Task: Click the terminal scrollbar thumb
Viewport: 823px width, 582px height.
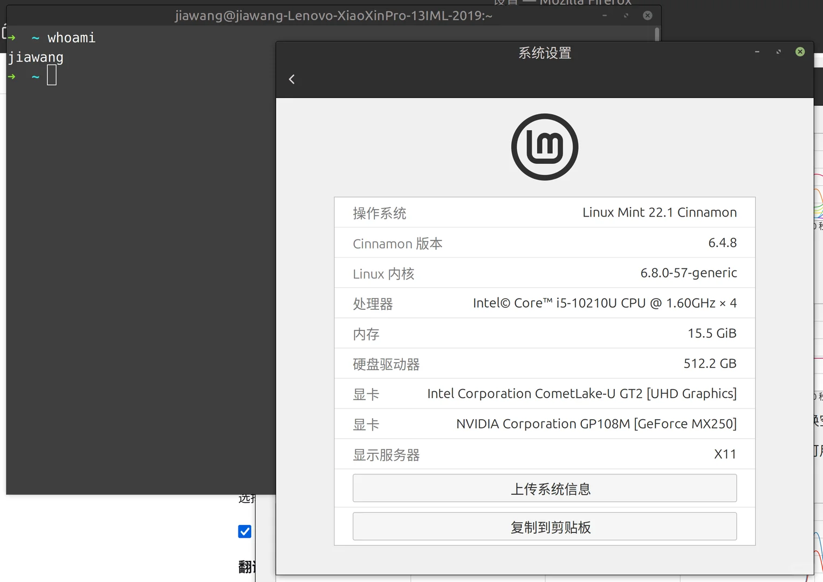Action: coord(656,33)
